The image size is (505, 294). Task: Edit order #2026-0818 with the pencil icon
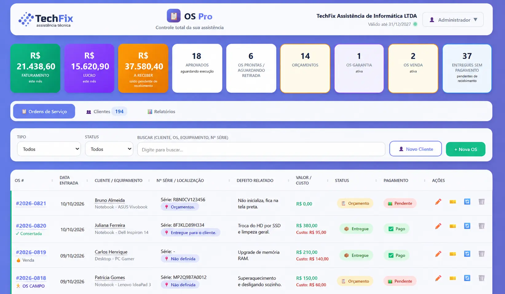pyautogui.click(x=438, y=278)
